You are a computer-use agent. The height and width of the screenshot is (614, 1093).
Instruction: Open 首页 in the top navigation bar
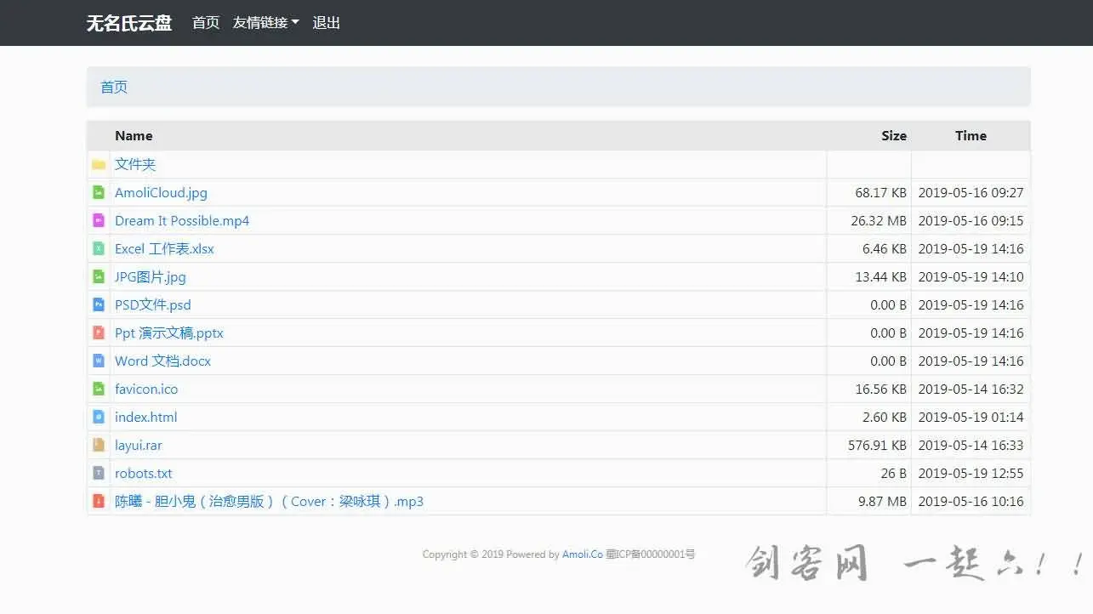(206, 23)
